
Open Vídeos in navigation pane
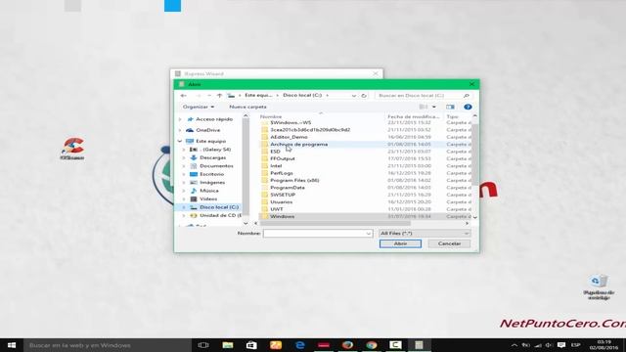pos(208,198)
